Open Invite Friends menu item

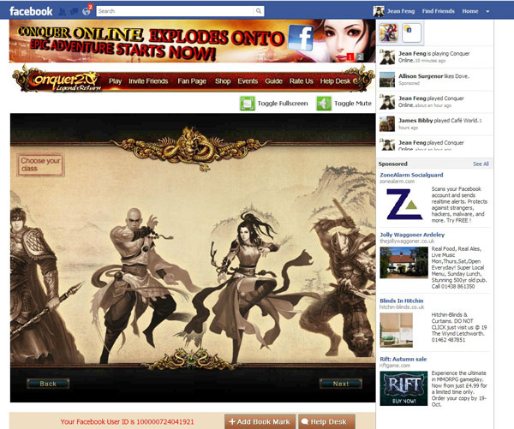[148, 81]
